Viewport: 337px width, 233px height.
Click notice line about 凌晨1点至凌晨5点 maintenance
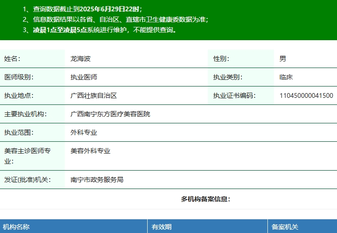tap(100, 30)
